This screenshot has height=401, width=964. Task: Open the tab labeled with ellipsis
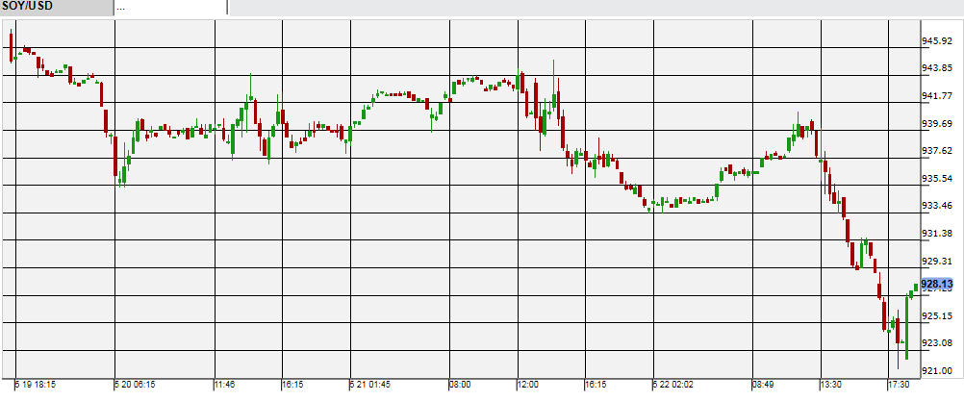click(169, 7)
